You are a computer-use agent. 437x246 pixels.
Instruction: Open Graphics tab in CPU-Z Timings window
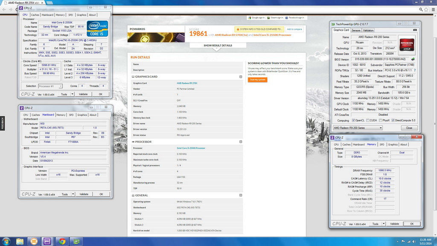pos(393,144)
